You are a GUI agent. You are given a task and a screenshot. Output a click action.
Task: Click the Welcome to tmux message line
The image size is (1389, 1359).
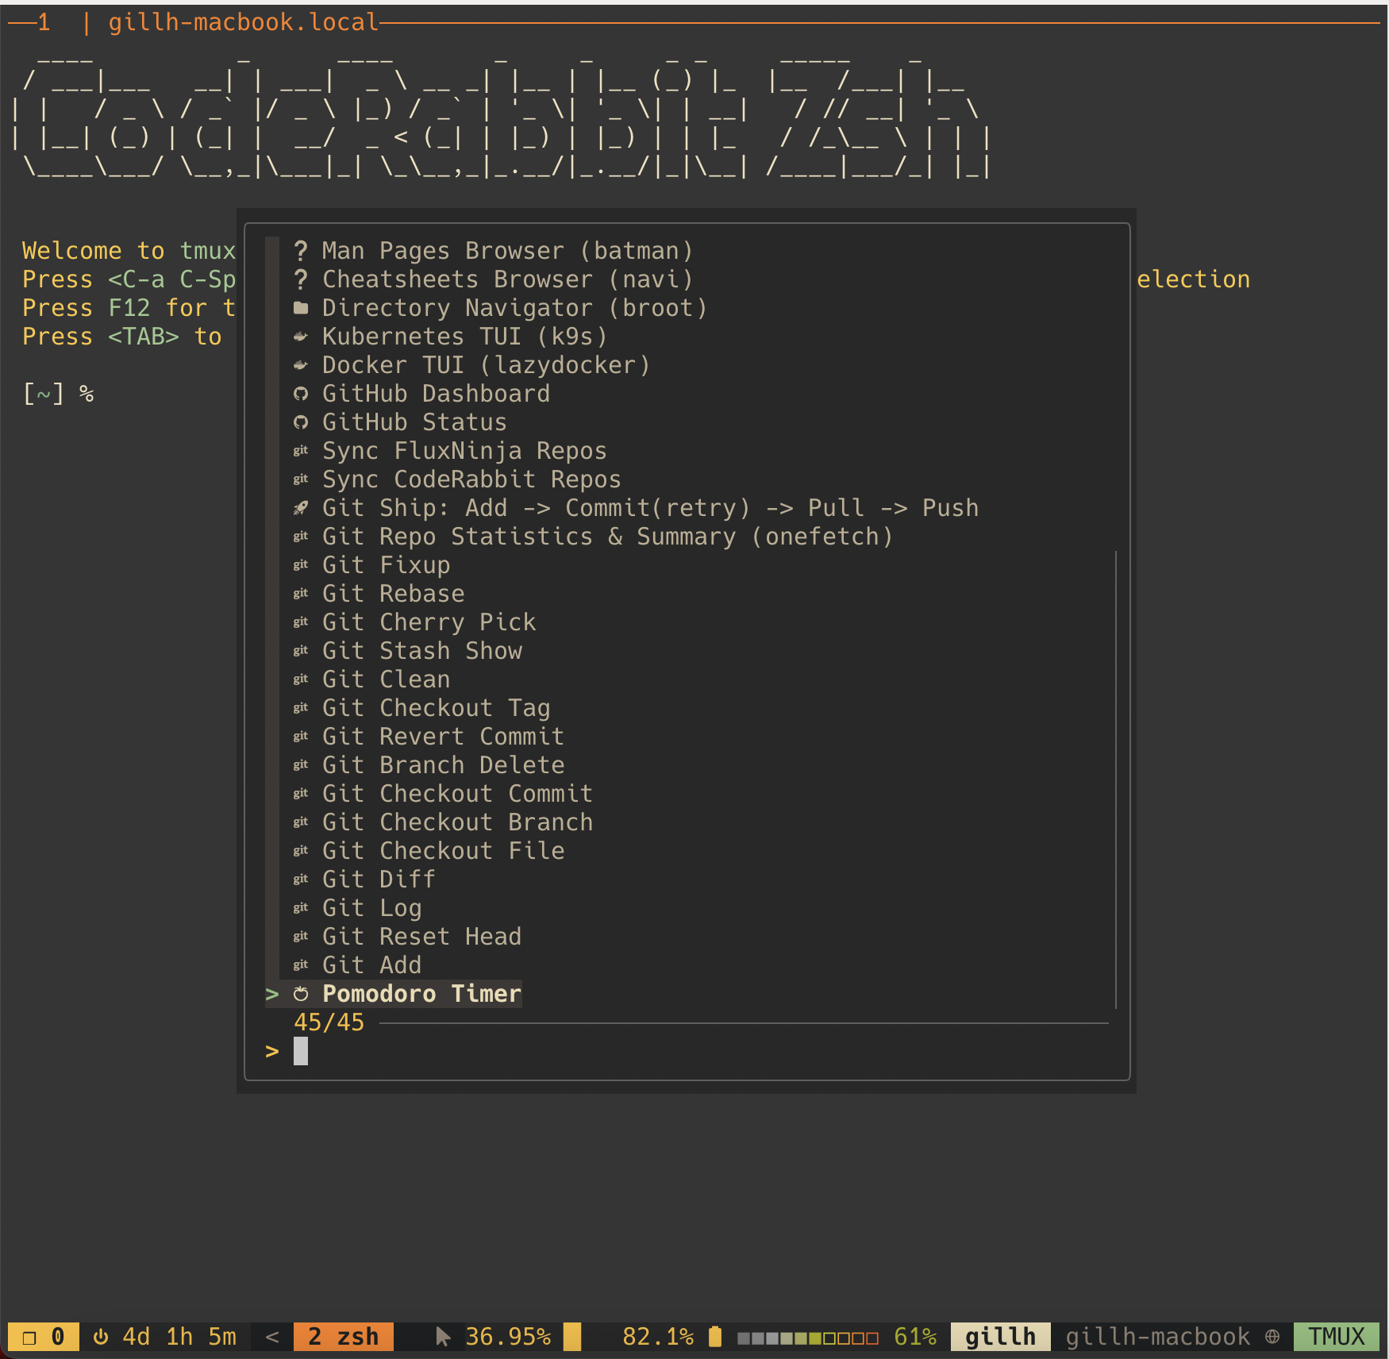pos(129,251)
